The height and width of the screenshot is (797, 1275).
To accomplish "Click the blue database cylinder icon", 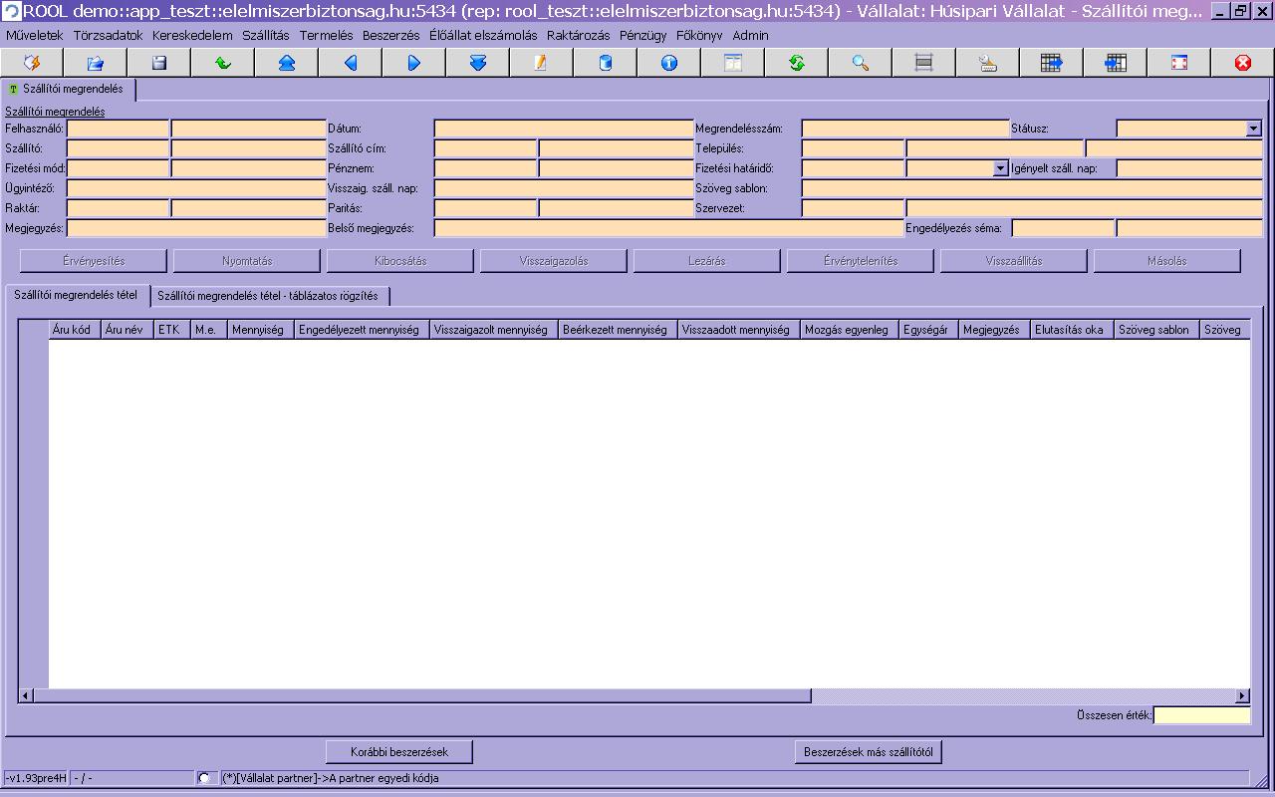I will point(605,63).
